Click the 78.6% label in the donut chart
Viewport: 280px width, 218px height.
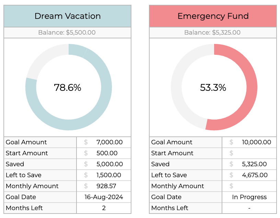pos(68,88)
